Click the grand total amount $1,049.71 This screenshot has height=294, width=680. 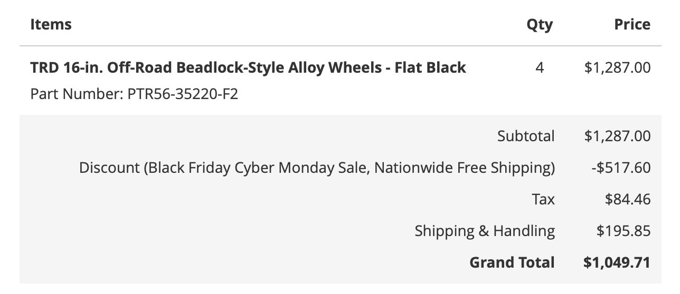tap(617, 262)
